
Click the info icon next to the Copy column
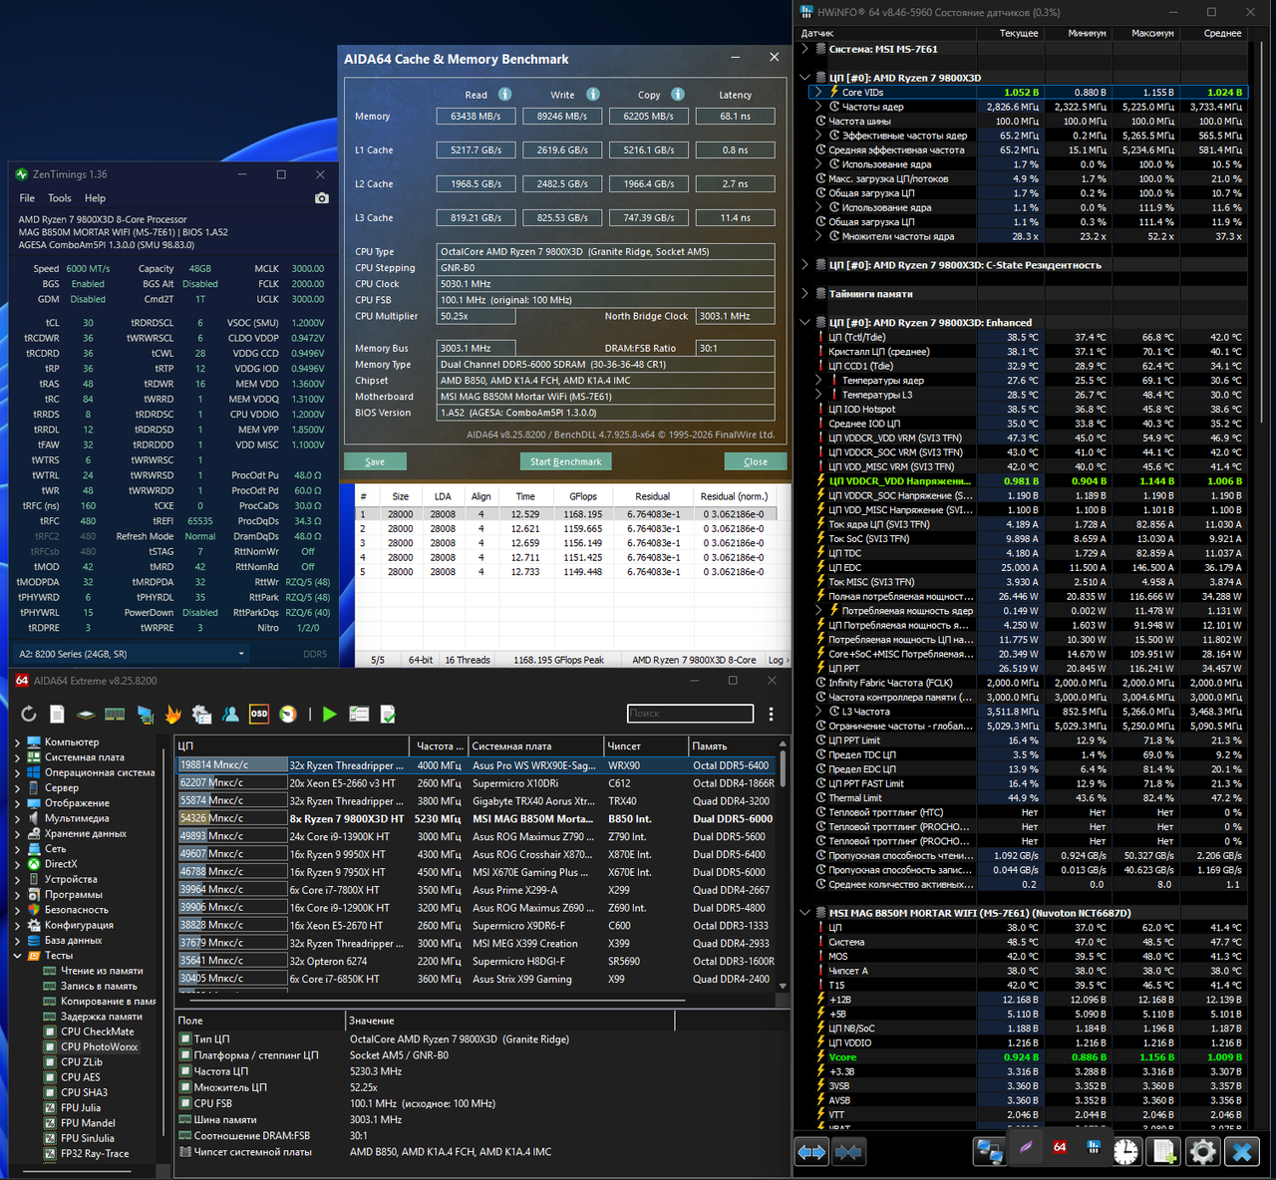pyautogui.click(x=677, y=94)
